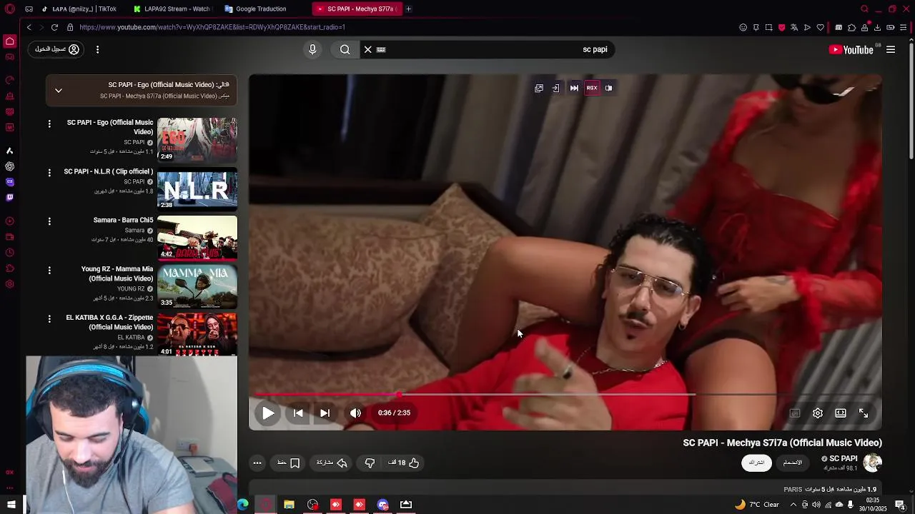Image resolution: width=915 pixels, height=514 pixels.
Task: Toggle RGX enhancement on the video overlay
Action: [x=592, y=88]
